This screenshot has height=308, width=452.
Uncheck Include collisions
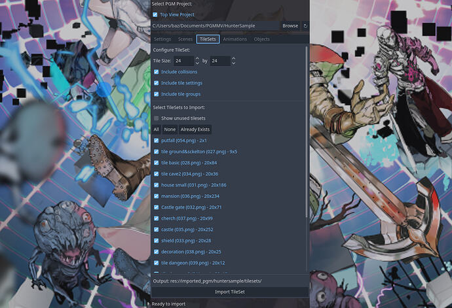pos(157,72)
